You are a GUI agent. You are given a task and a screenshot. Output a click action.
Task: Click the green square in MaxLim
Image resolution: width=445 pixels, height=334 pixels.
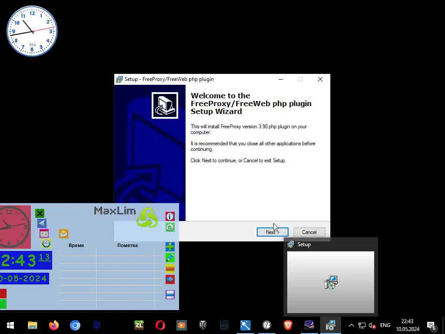pos(3,304)
